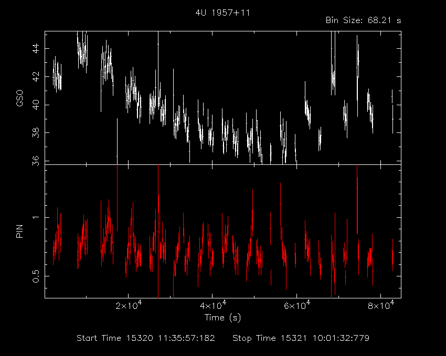
Task: Click the time axis label '6×10^4'
Action: [297, 305]
